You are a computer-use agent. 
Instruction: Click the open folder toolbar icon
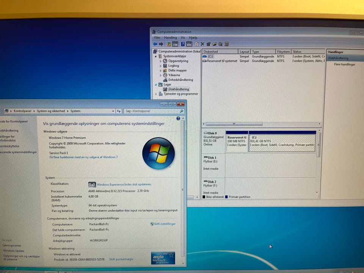[214, 44]
